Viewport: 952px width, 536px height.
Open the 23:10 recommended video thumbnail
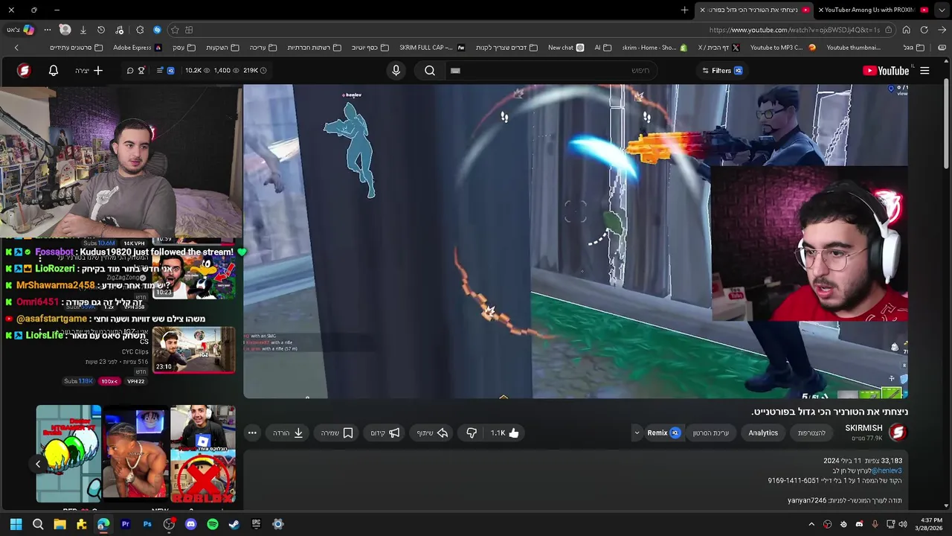coord(194,351)
